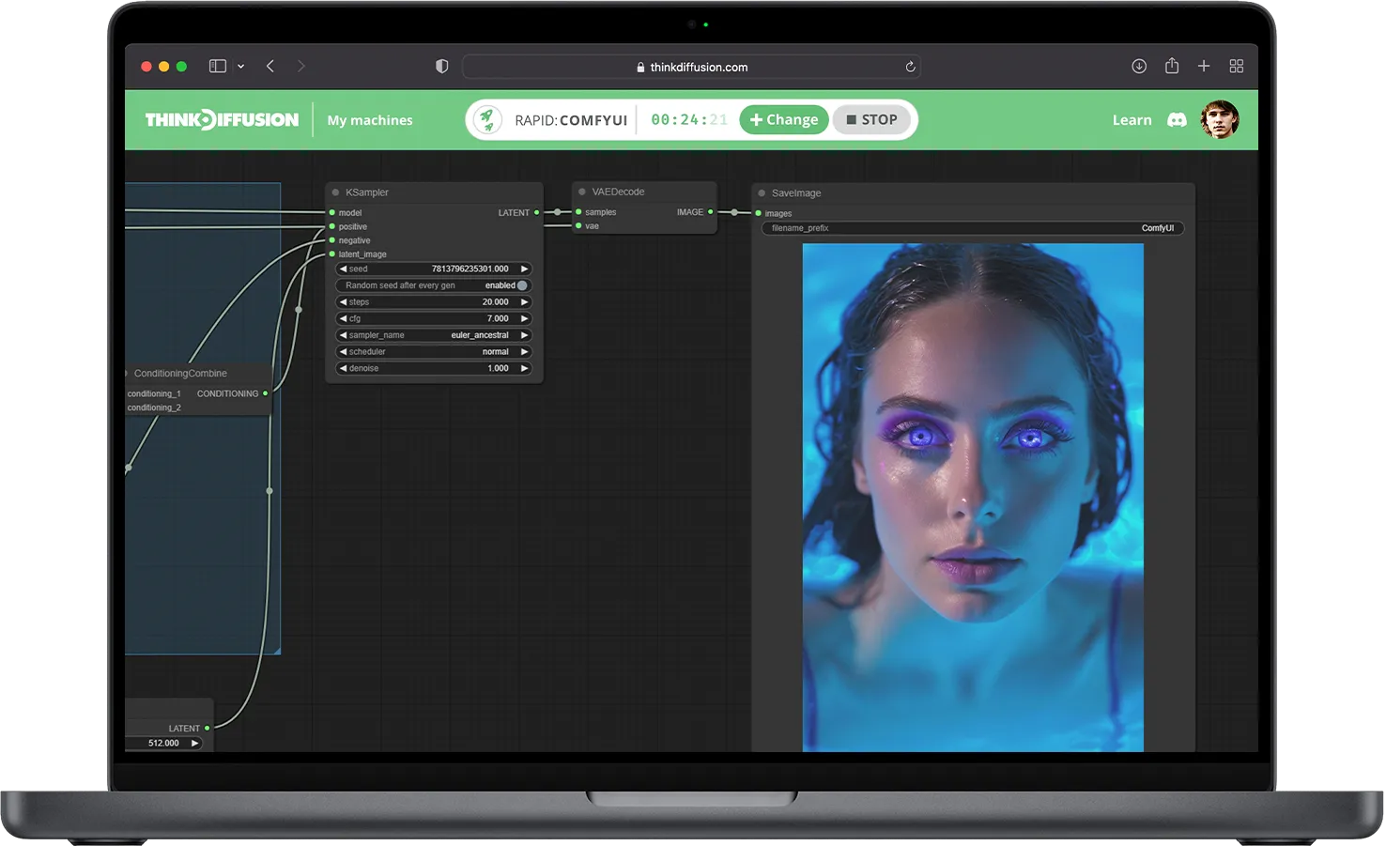Click the denoise value 1.000
Viewport: 1386px width, 846px height.
click(x=498, y=368)
